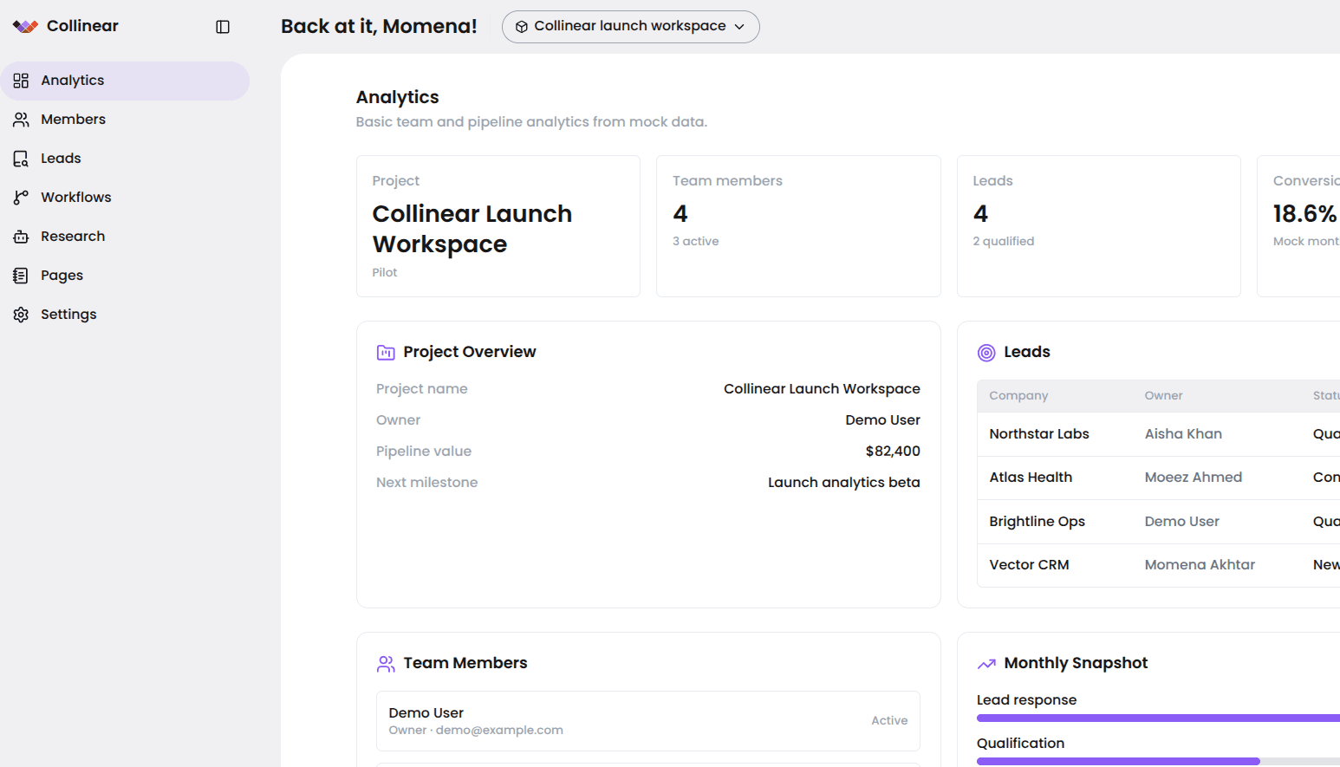This screenshot has height=767, width=1340.
Task: Click the 2 qualified subtext
Action: click(x=1003, y=242)
